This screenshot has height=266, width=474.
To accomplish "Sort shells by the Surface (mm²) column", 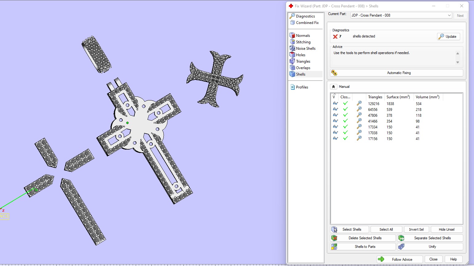I will click(x=398, y=97).
